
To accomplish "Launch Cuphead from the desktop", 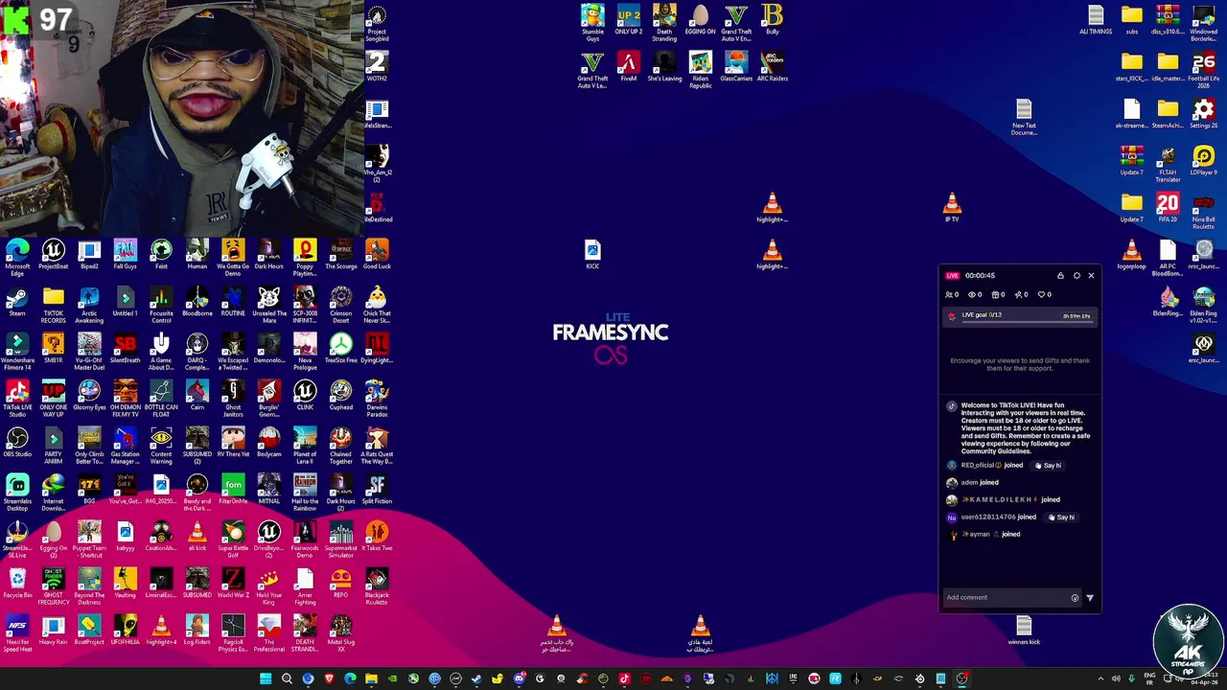I will click(x=340, y=395).
